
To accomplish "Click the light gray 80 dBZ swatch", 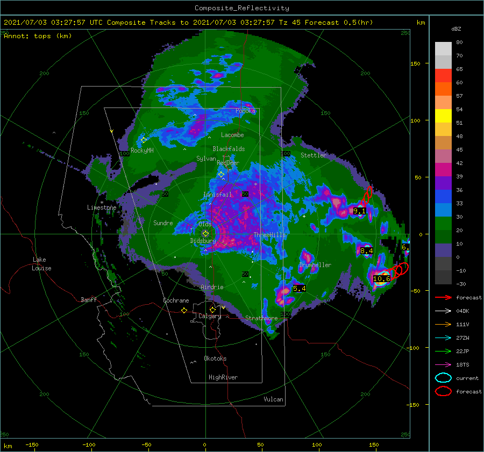I will tap(443, 48).
